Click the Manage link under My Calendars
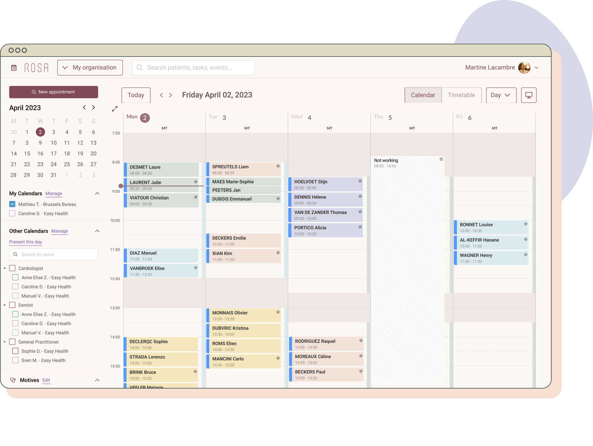The image size is (593, 446). 54,193
